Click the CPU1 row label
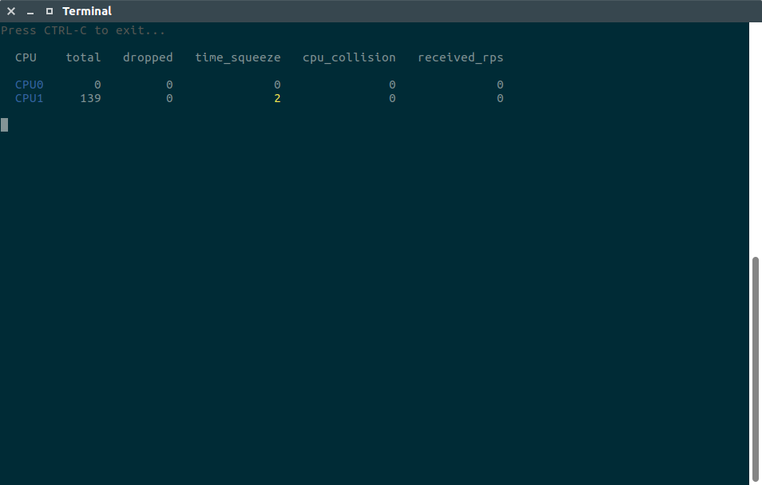Screen dimensions: 762x485 coord(30,98)
